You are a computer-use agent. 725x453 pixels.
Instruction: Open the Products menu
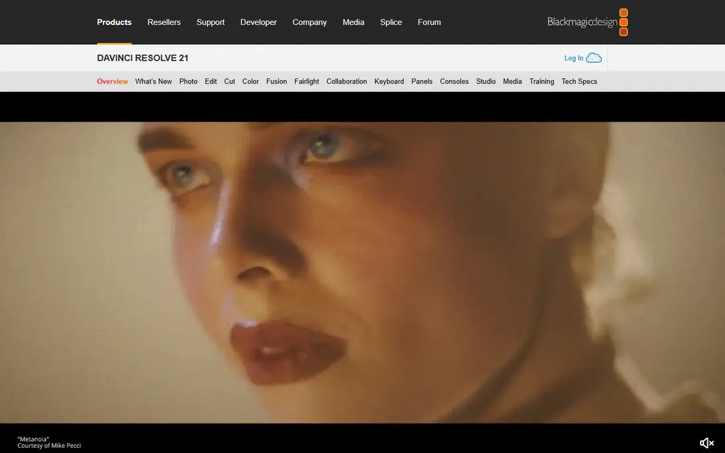[114, 22]
